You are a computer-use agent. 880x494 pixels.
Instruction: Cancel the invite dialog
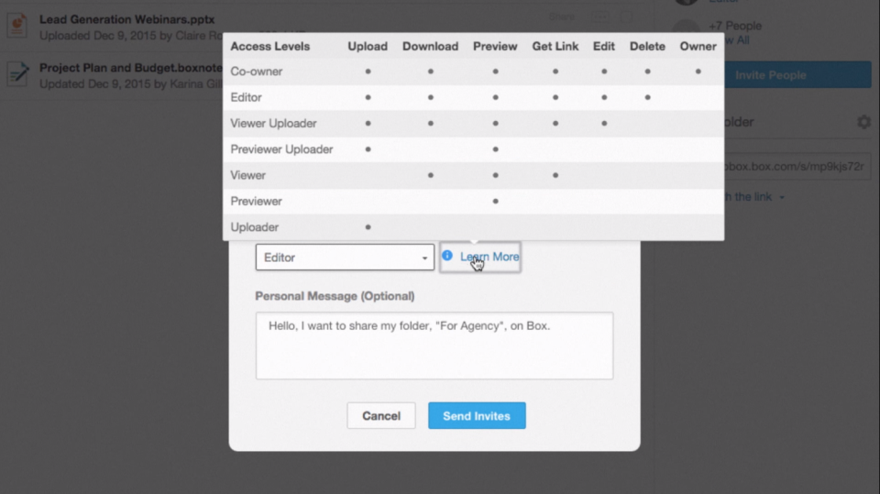tap(381, 415)
